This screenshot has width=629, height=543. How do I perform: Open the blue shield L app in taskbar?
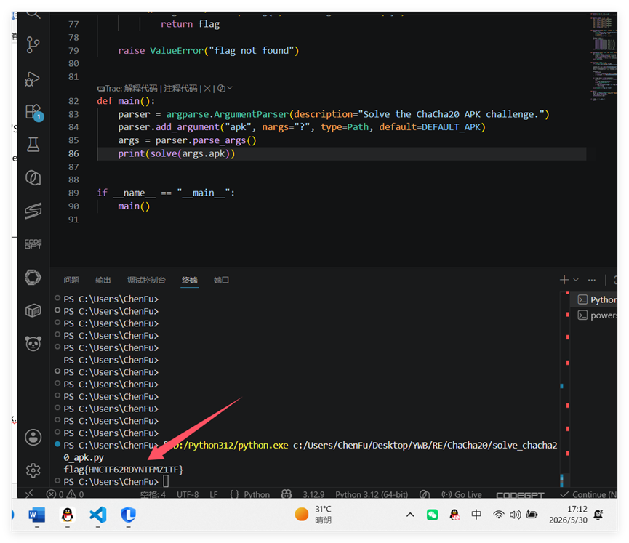129,515
